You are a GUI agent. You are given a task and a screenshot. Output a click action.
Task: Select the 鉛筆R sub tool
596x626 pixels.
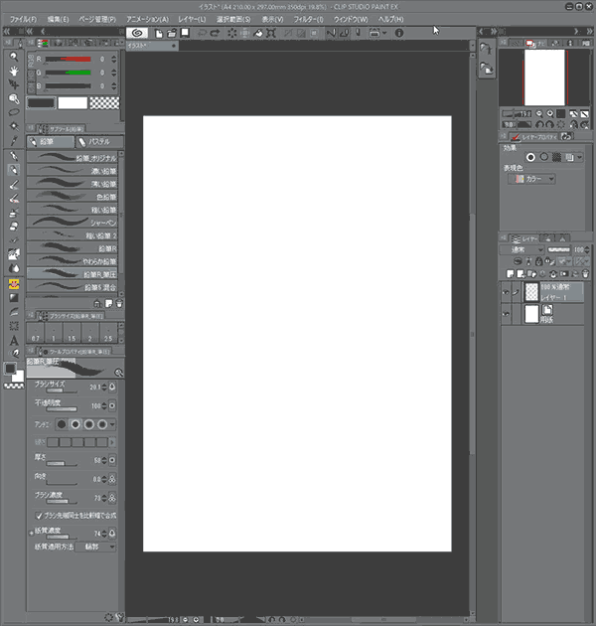click(73, 248)
